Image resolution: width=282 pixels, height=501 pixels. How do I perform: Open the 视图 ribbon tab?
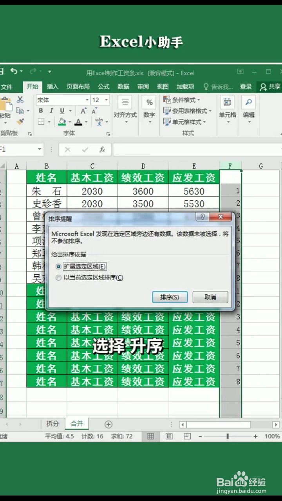pyautogui.click(x=163, y=87)
